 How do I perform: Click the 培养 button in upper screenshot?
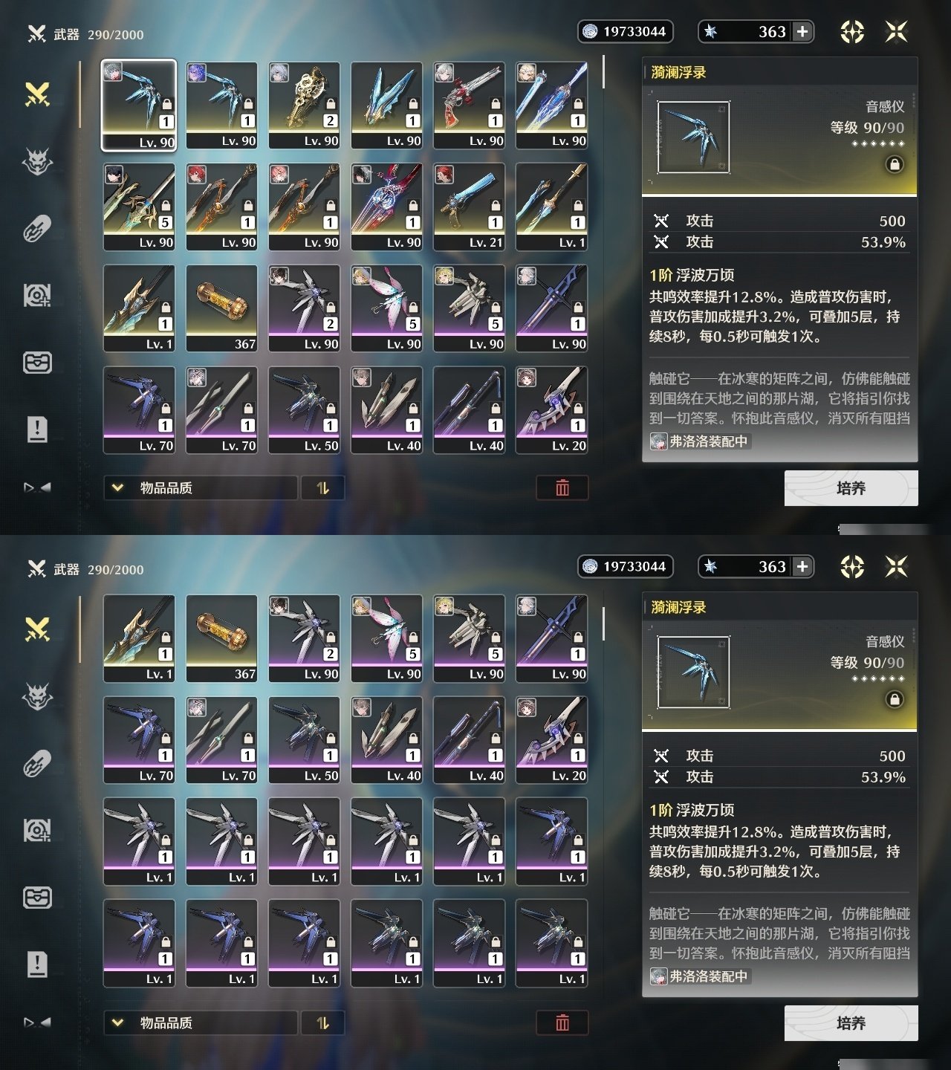851,488
